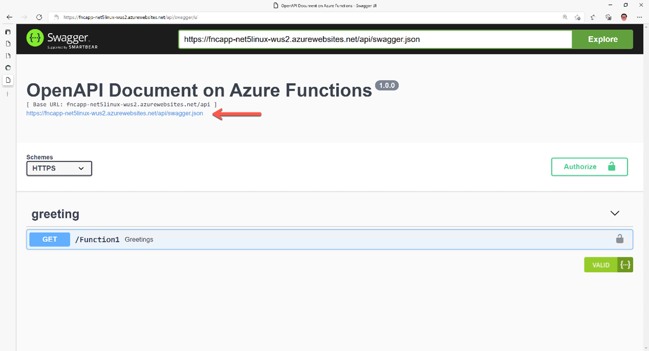649x351 pixels.
Task: Add a new tab with the plus icon
Action: (x=8, y=94)
